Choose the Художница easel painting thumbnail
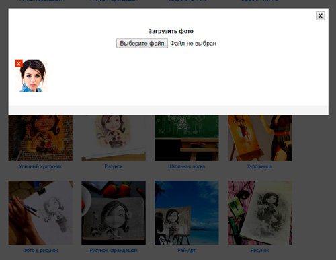This screenshot has height=260, width=336. (x=260, y=137)
